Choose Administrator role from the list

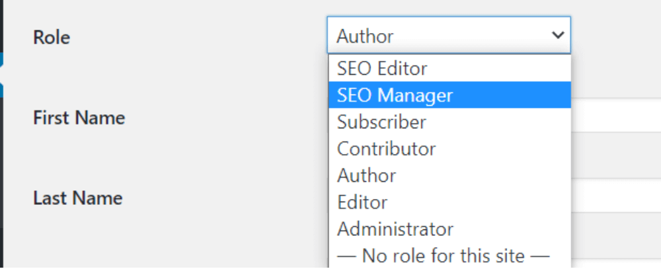(x=449, y=229)
